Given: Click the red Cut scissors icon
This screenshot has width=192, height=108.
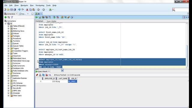Looking at the screenshot, I should point(27,10).
